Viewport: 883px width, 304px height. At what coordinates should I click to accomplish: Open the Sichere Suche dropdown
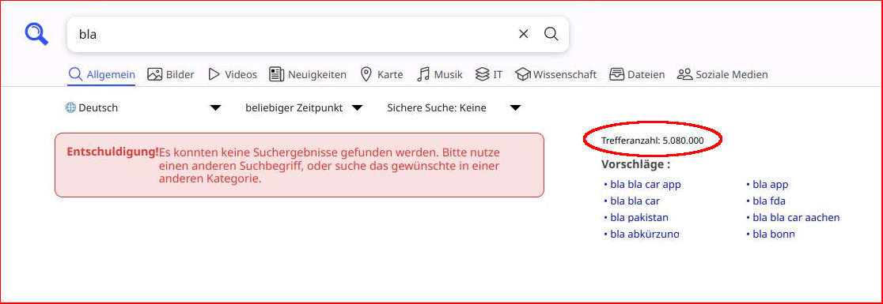pyautogui.click(x=453, y=108)
